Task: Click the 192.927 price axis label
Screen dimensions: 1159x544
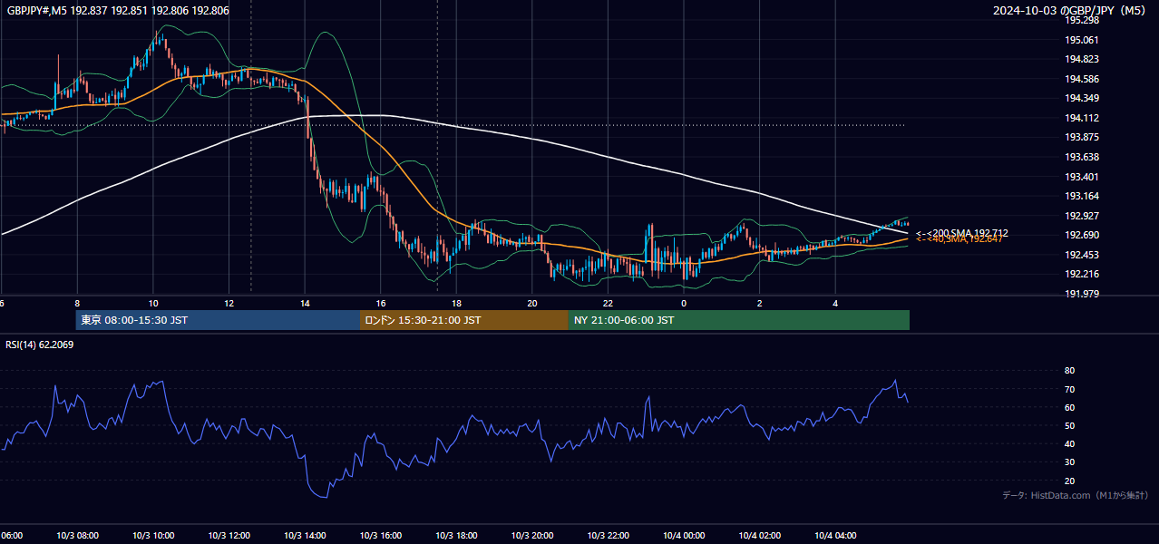Action: [x=1082, y=216]
